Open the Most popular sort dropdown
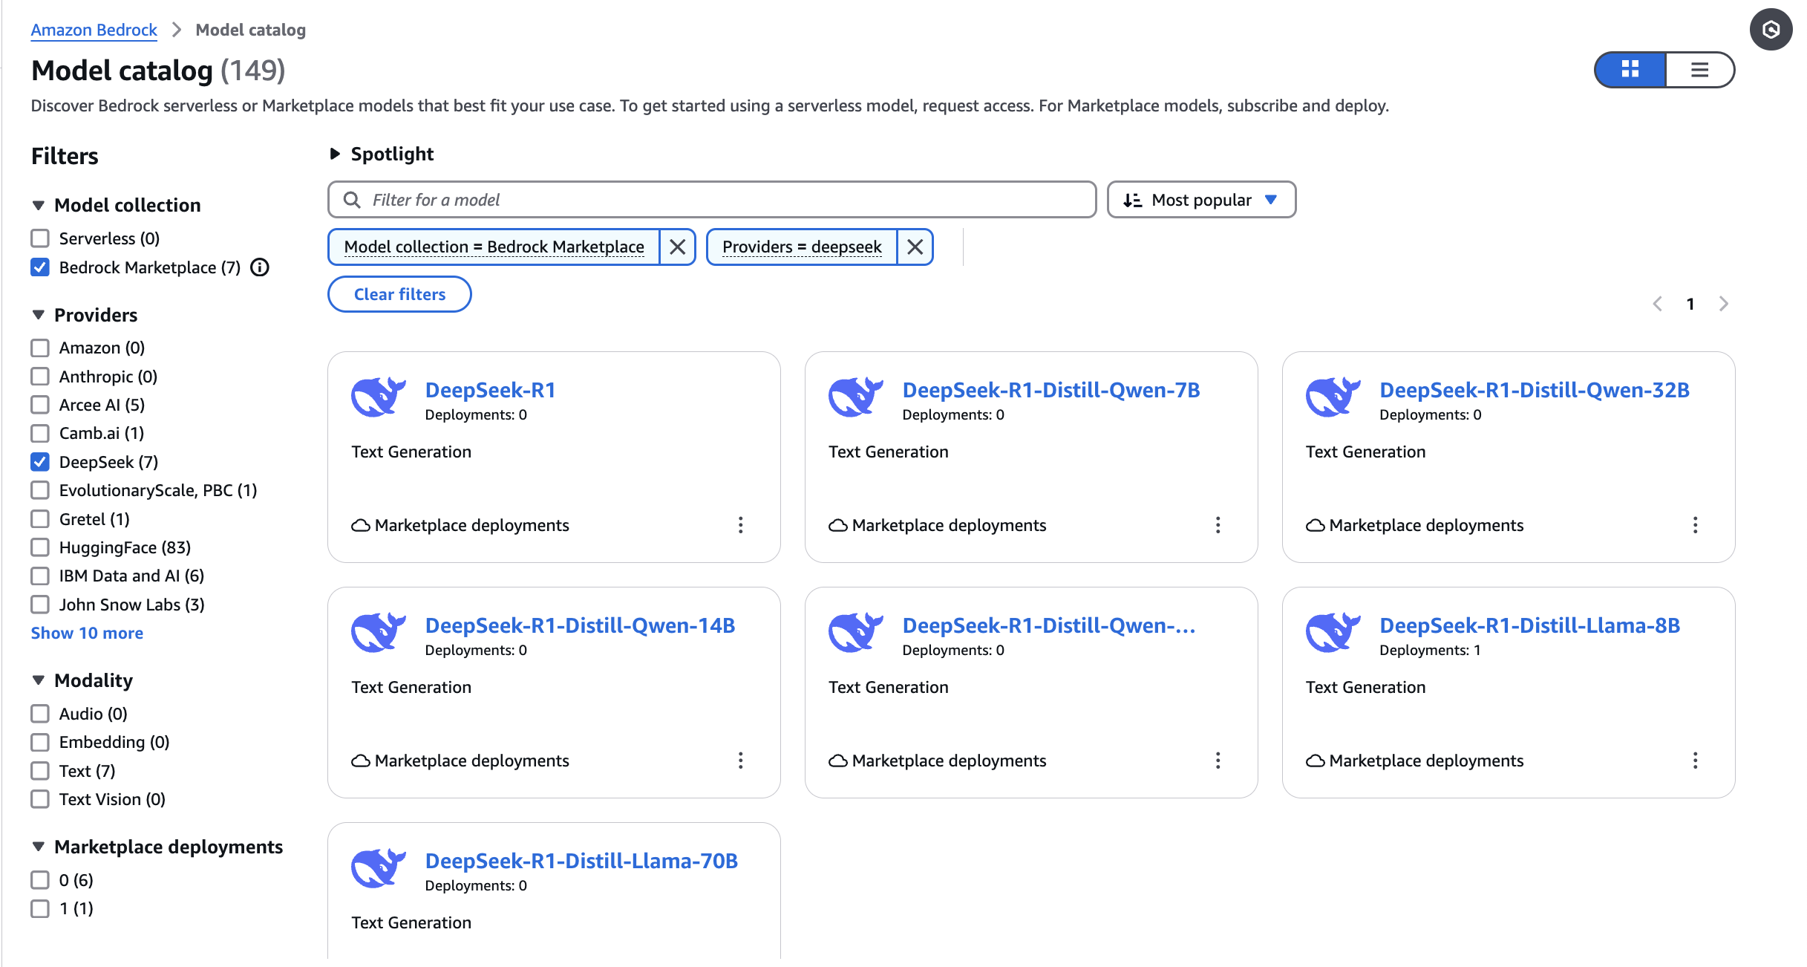1807x967 pixels. point(1200,200)
